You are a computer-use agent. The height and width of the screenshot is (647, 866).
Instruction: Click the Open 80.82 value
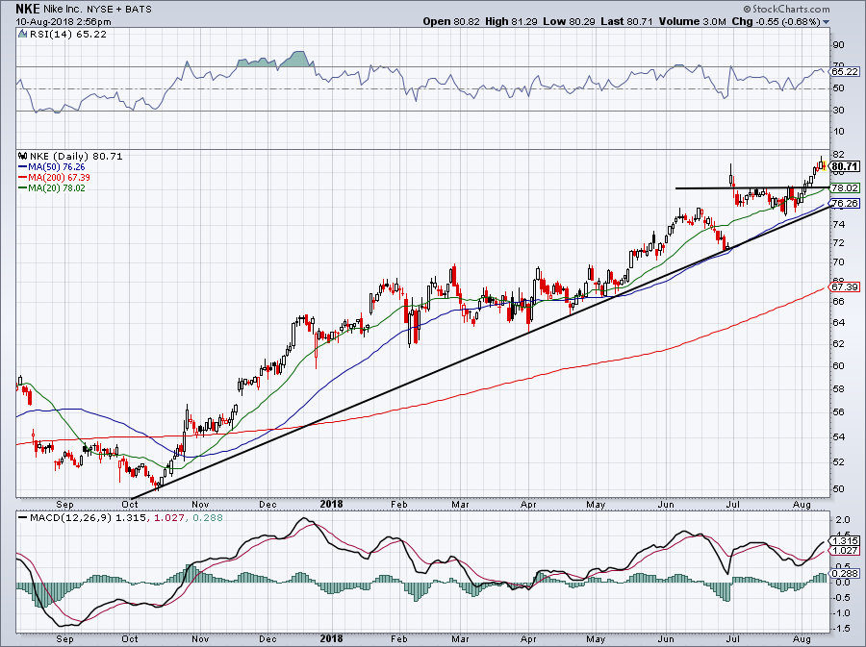pyautogui.click(x=451, y=21)
